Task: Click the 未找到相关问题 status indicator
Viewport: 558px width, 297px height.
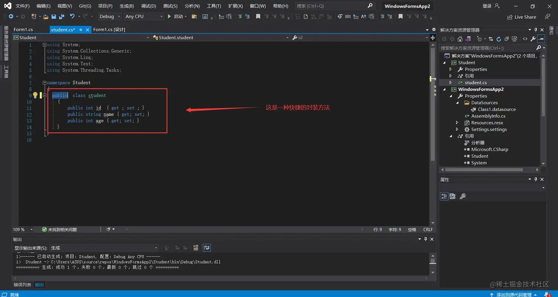Action: pos(59,230)
